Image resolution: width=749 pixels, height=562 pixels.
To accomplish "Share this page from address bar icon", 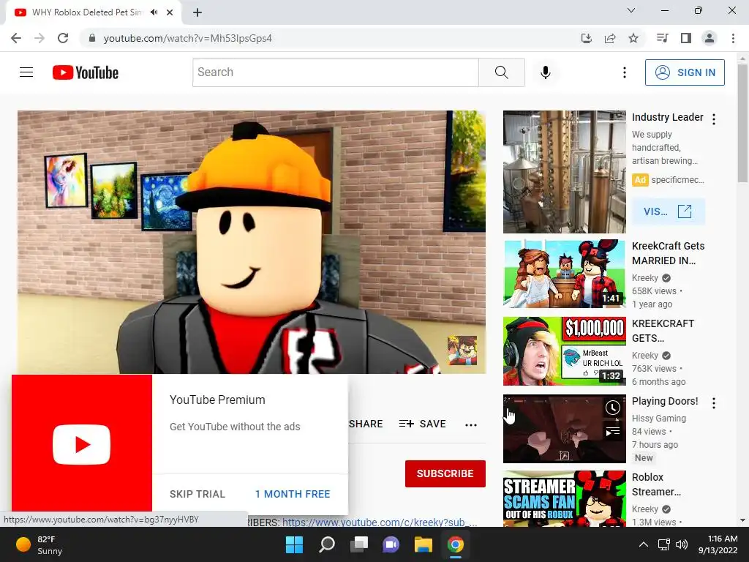I will (x=610, y=38).
